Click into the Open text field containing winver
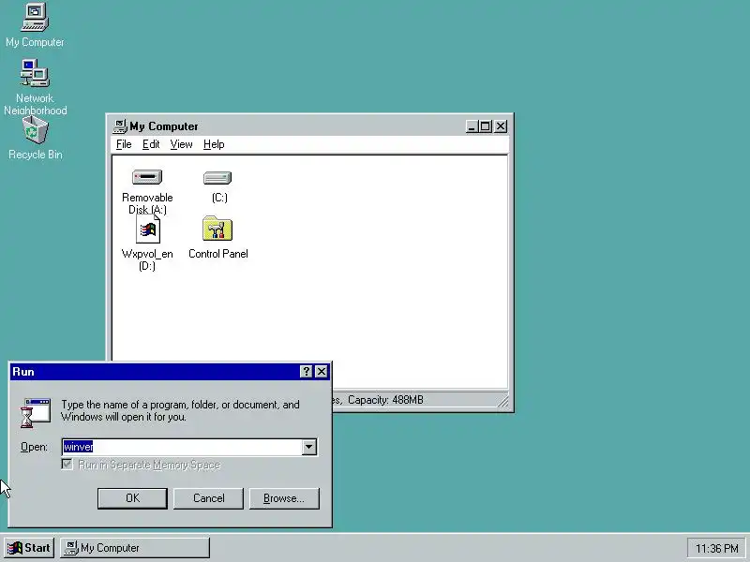The height and width of the screenshot is (562, 750). [182, 447]
